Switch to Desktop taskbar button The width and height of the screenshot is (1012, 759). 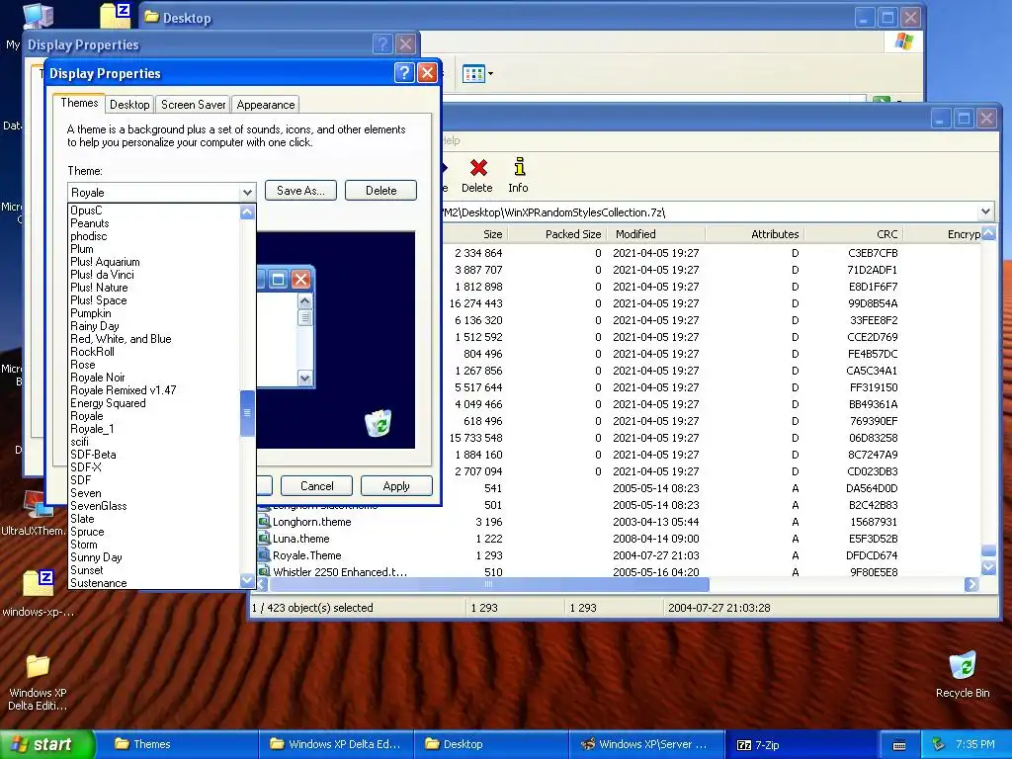click(x=490, y=744)
